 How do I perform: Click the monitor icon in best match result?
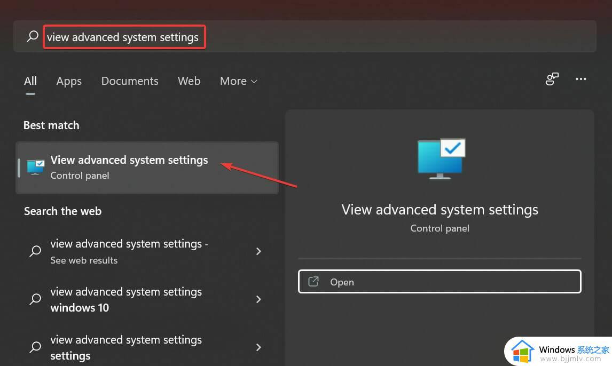point(36,167)
